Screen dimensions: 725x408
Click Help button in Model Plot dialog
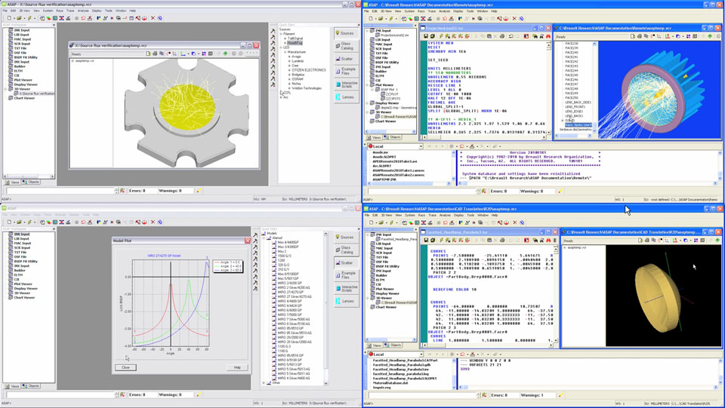236,367
